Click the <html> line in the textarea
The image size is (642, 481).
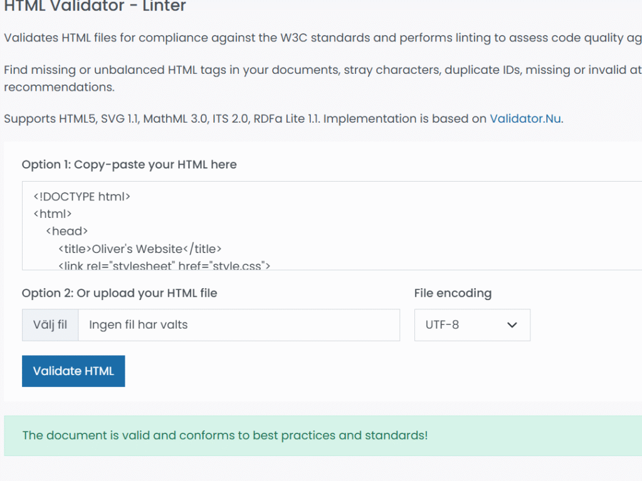click(x=53, y=214)
